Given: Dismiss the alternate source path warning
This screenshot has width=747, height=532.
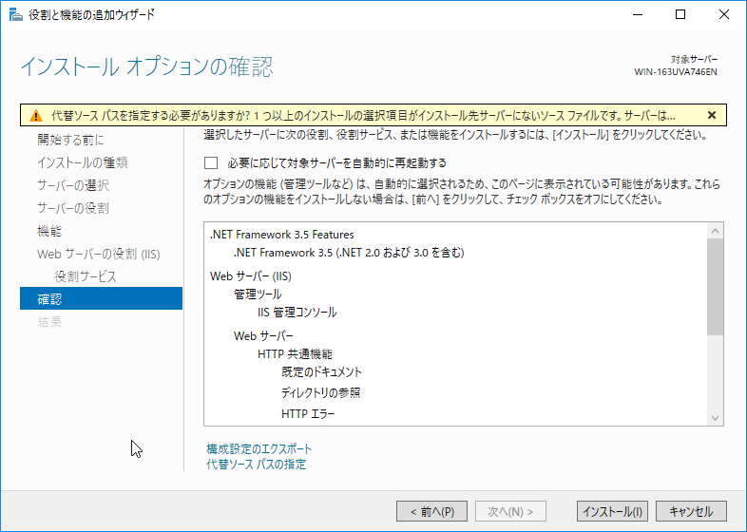Looking at the screenshot, I should [711, 115].
